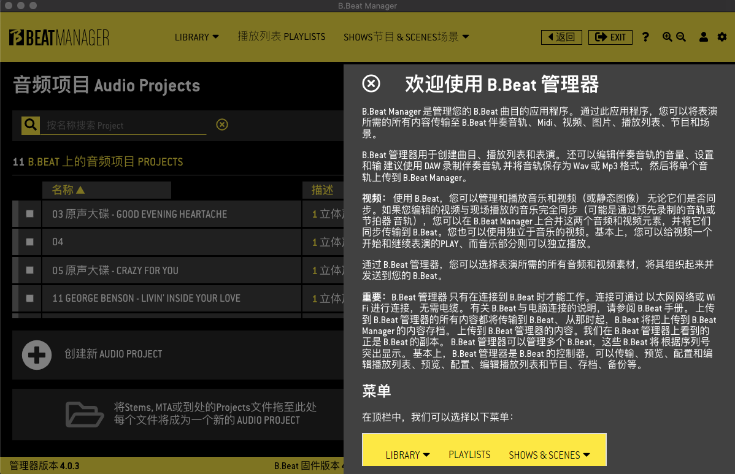Screen dimensions: 735x474
Task: Click B.Beat 固件版本 status text
Action: click(x=309, y=466)
